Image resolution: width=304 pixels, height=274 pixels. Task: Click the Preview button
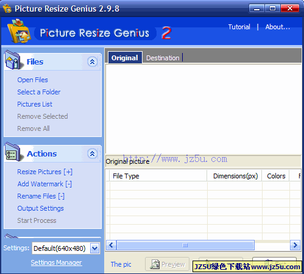(x=167, y=264)
